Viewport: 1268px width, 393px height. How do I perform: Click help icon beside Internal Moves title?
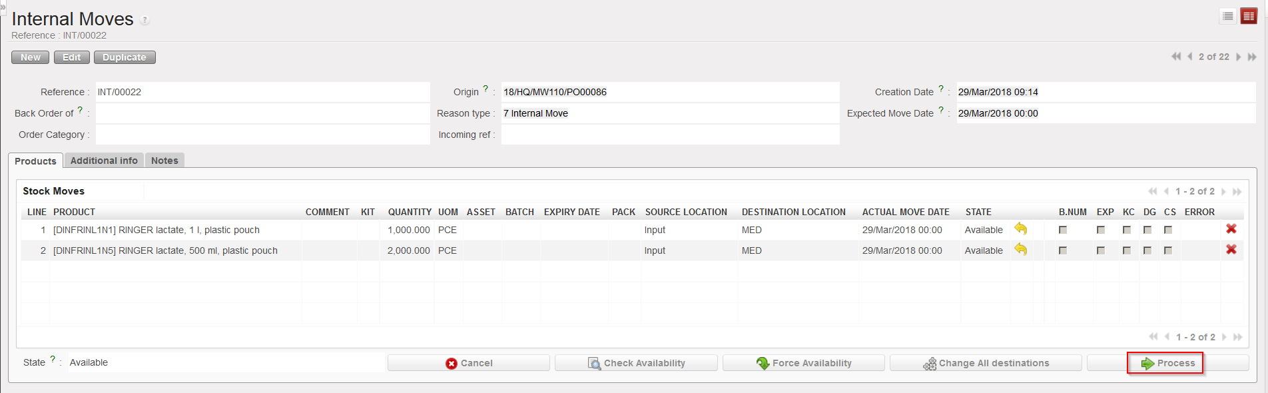pos(145,21)
